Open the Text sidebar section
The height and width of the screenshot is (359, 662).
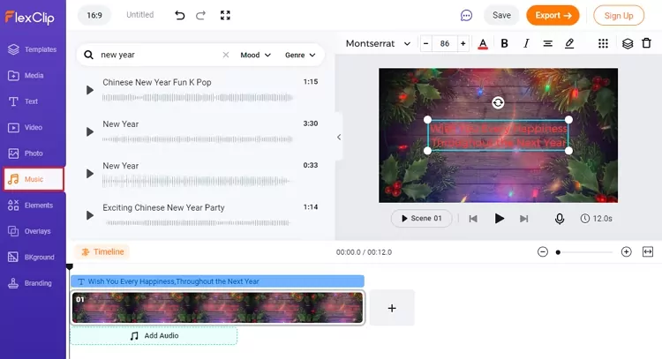point(23,101)
